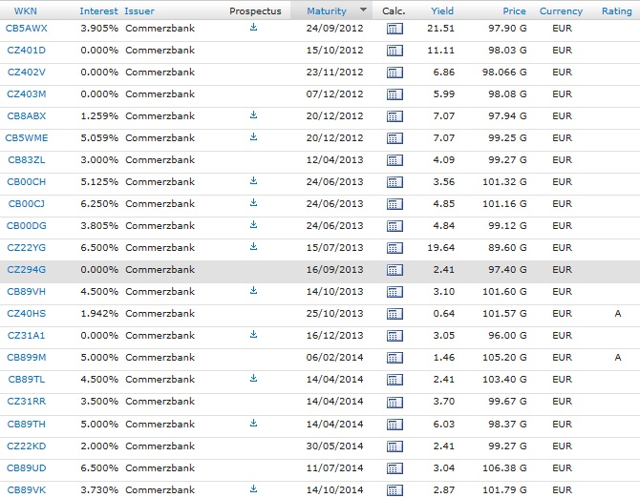Sort by the Issuer column header
The width and height of the screenshot is (640, 498).
[x=139, y=11]
